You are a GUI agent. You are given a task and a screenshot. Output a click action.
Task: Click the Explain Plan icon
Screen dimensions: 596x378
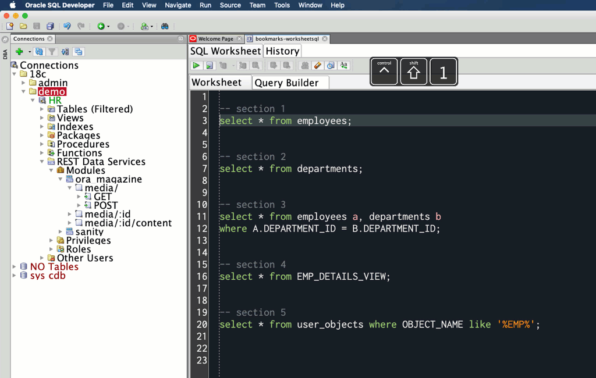point(223,65)
